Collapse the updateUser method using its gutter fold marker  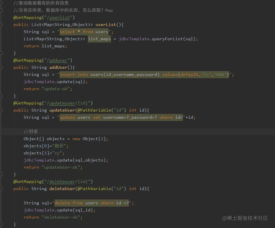point(1,110)
